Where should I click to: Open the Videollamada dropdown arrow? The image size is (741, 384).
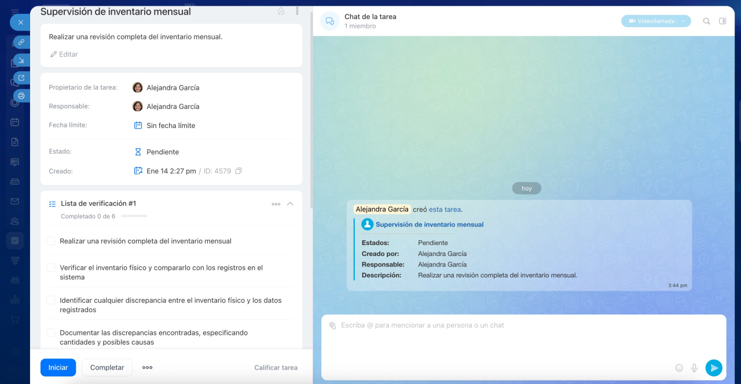[683, 21]
